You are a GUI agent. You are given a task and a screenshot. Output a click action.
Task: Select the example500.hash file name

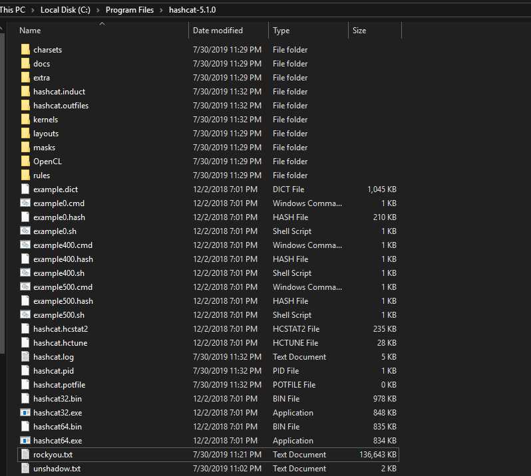click(x=63, y=301)
